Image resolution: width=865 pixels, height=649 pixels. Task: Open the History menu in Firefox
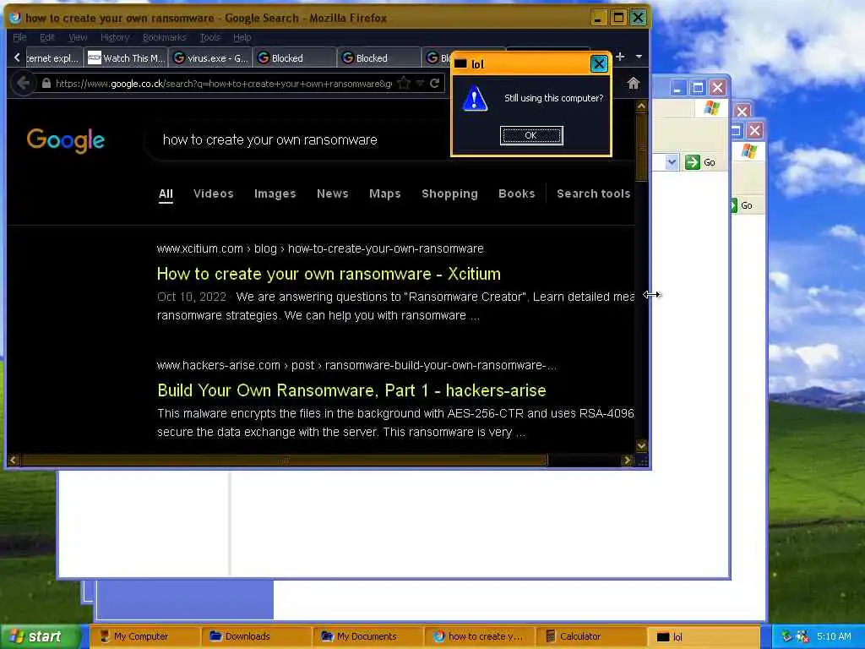pyautogui.click(x=115, y=37)
